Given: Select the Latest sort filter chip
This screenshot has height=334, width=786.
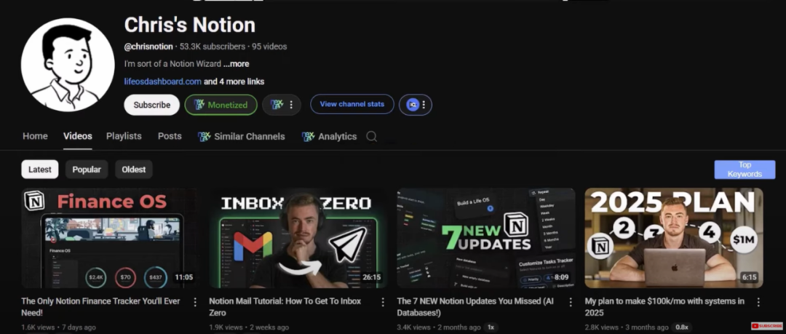Looking at the screenshot, I should coord(39,170).
